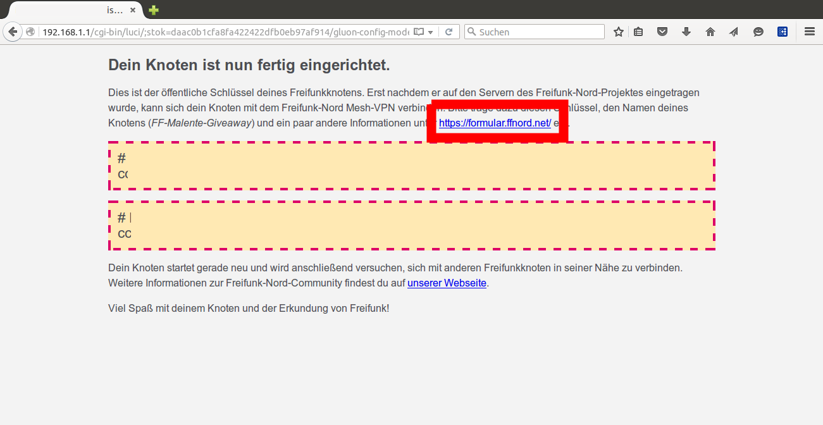Toggle reader view book icon in address bar
Image resolution: width=823 pixels, height=425 pixels.
(x=418, y=32)
